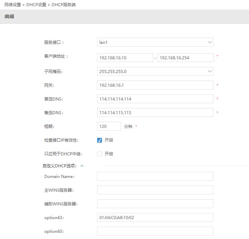
Task: Select DHCP服务端 breadcrumb item
Action: pyautogui.click(x=64, y=4)
